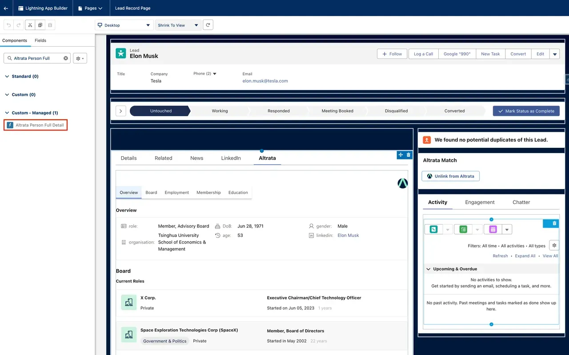The width and height of the screenshot is (569, 355).
Task: Select the Working status stage
Action: pyautogui.click(x=220, y=111)
